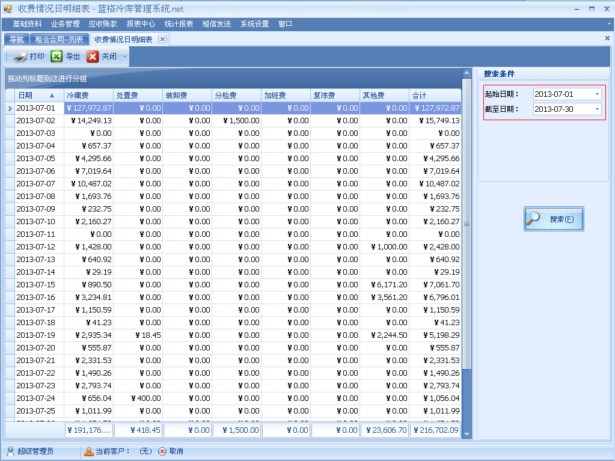This screenshot has height=461, width=615.
Task: Click the scroll-down arrow of the table scrollbar
Action: point(467,434)
